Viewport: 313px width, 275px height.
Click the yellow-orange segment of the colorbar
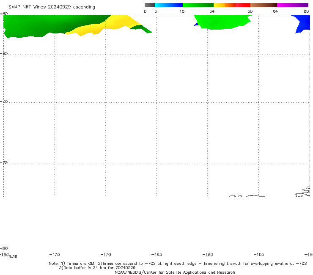click(x=225, y=5)
